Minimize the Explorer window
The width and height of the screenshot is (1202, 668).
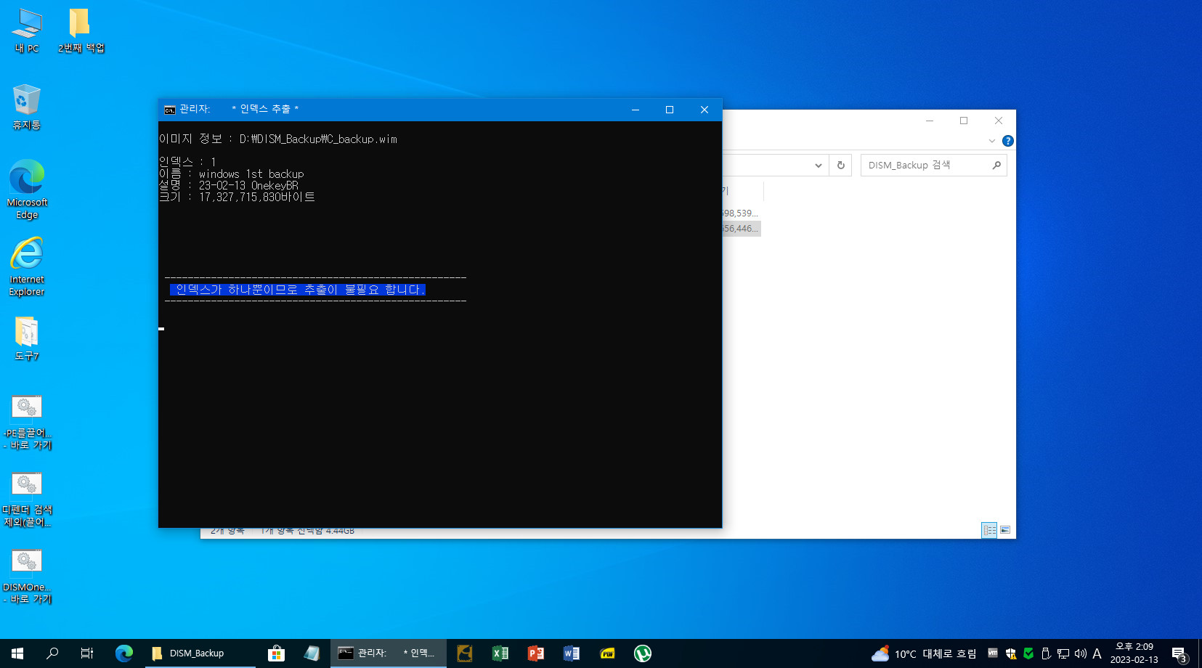930,121
